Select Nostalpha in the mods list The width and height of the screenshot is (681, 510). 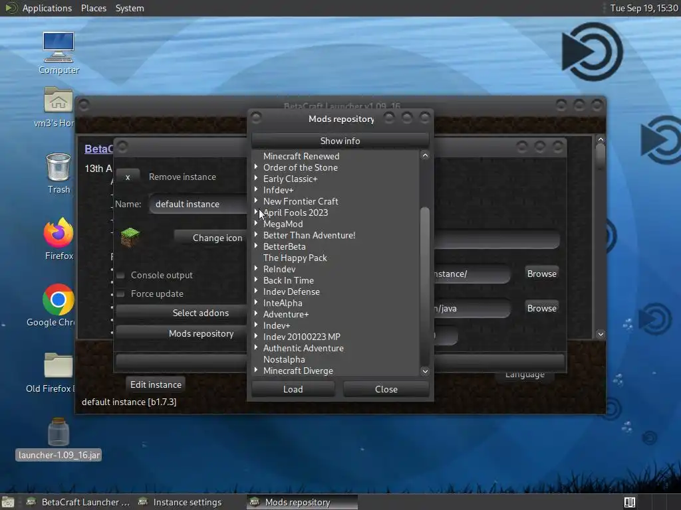click(284, 359)
